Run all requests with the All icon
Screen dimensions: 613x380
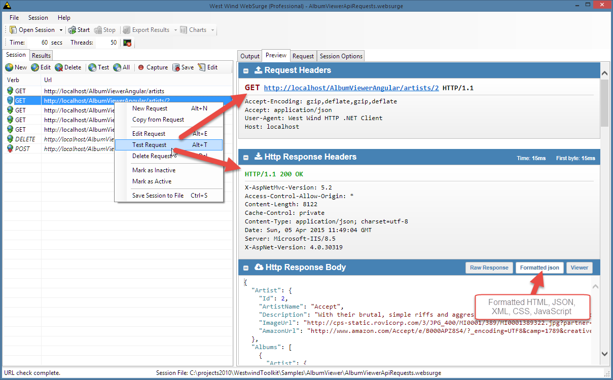click(x=117, y=67)
